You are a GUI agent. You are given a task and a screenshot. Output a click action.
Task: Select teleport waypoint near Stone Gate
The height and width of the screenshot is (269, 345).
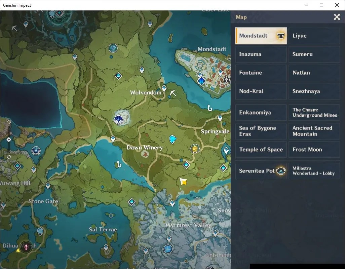[x=48, y=186]
